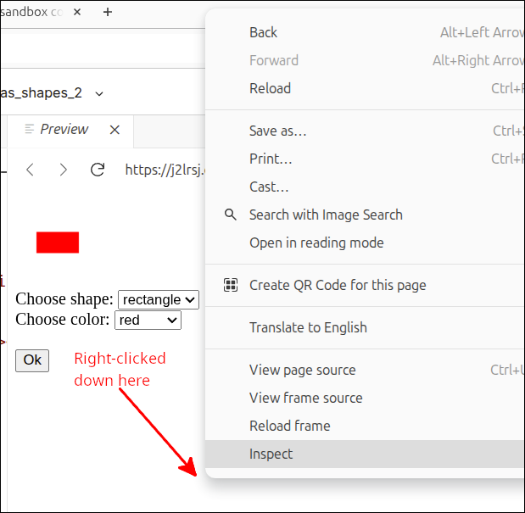This screenshot has width=525, height=513.
Task: Click the preview back arrow icon
Action: pyautogui.click(x=31, y=170)
